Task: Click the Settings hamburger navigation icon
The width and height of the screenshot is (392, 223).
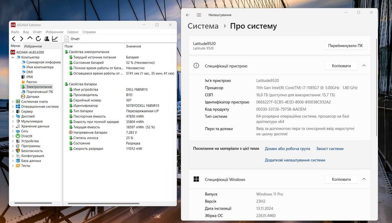Action: (x=199, y=15)
